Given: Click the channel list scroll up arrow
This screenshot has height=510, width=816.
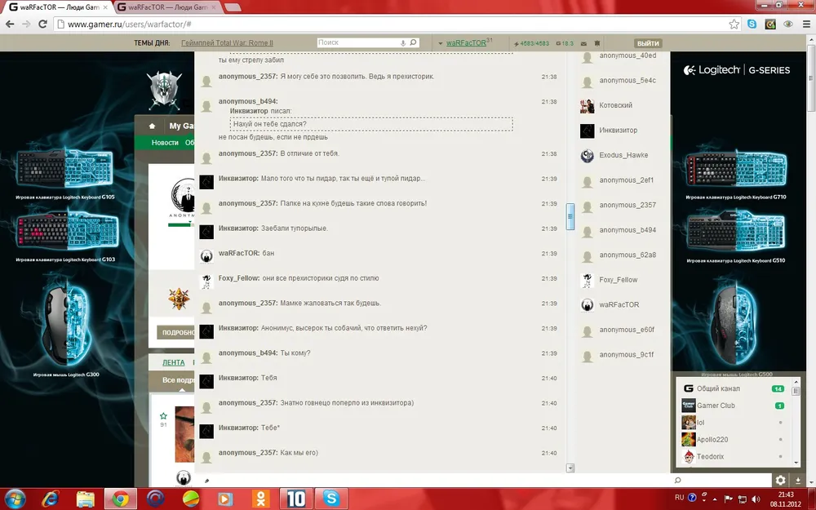Looking at the screenshot, I should [796, 383].
